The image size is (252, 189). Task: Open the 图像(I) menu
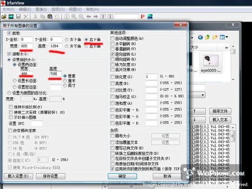click(41, 10)
